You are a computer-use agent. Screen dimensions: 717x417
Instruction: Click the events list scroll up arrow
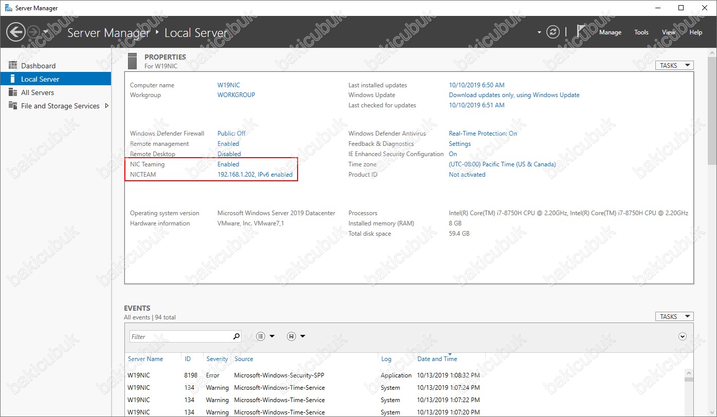(x=688, y=372)
